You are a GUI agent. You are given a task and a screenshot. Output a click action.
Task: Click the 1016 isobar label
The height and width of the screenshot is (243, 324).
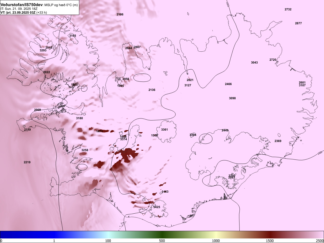[x=228, y=4]
